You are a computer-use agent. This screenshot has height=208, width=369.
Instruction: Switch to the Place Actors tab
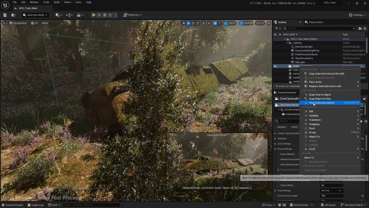click(314, 22)
